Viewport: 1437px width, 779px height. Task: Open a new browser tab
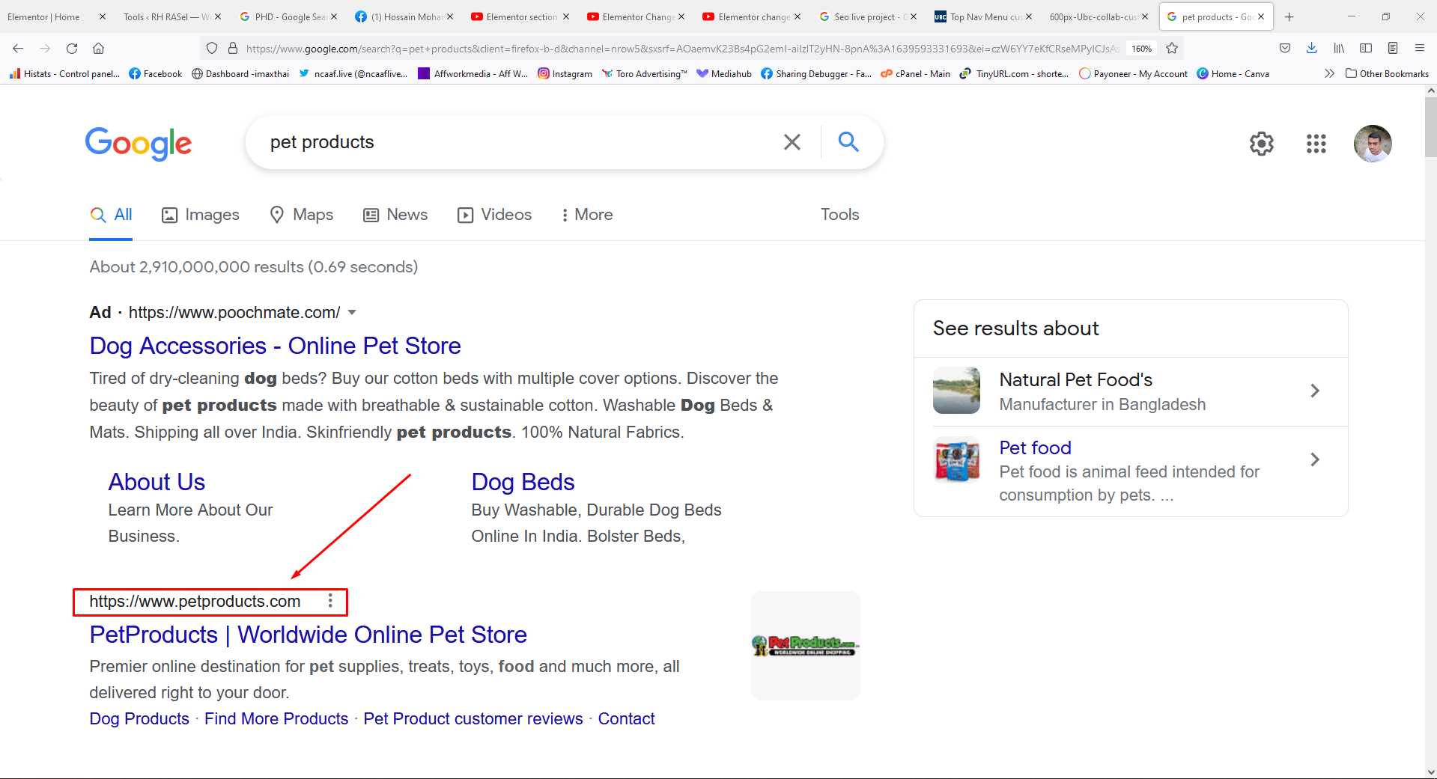coord(1289,16)
